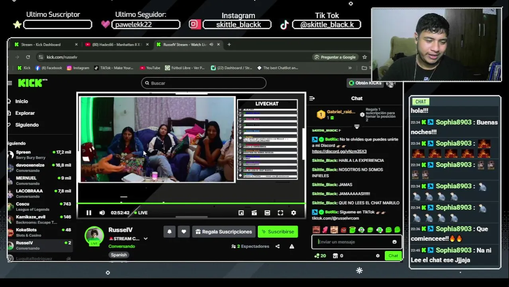The width and height of the screenshot is (509, 287).
Task: Click the Gabriel_raid top gifter entry
Action: pyautogui.click(x=336, y=115)
